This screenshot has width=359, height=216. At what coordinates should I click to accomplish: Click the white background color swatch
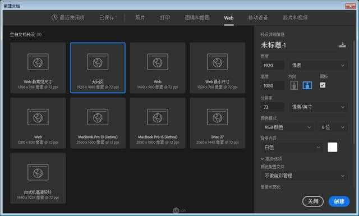click(332, 148)
